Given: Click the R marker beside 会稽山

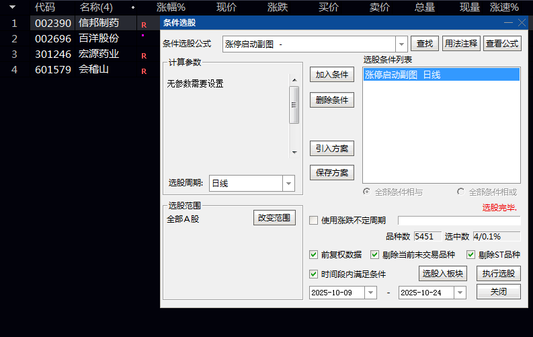Looking at the screenshot, I should (x=144, y=71).
